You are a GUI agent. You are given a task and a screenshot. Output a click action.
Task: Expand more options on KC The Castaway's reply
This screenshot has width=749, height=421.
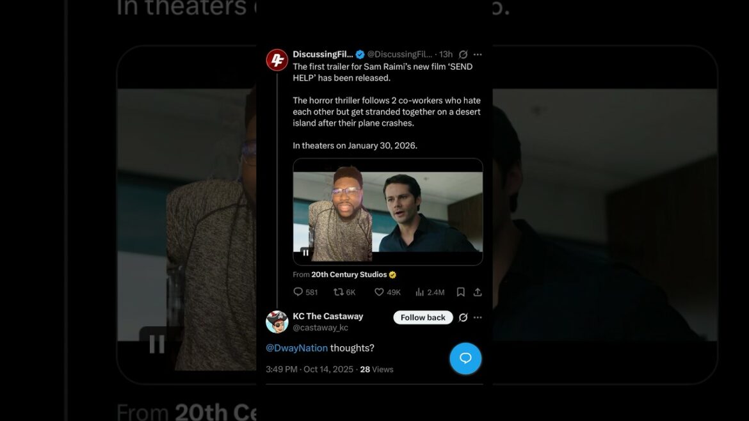(x=478, y=317)
